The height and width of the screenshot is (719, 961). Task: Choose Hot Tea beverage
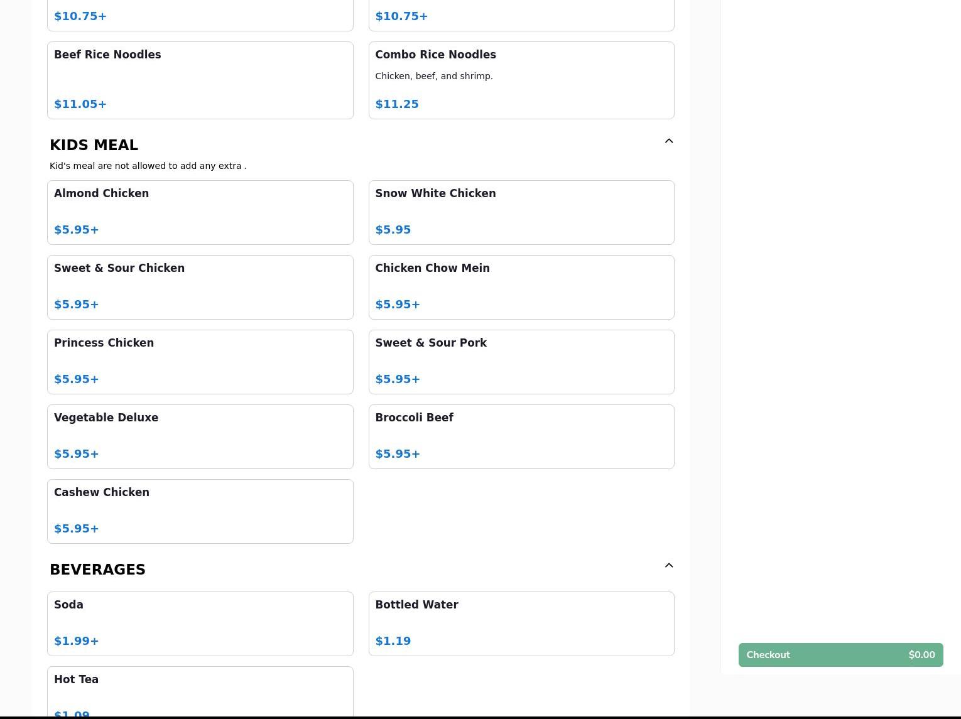(x=200, y=691)
